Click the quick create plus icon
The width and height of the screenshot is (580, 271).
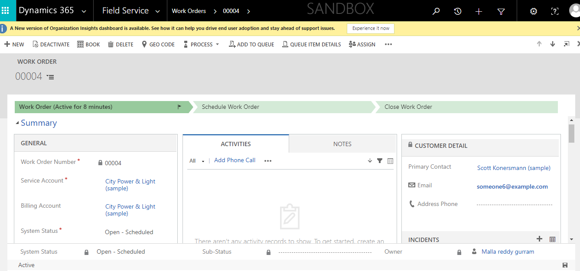coord(479,11)
